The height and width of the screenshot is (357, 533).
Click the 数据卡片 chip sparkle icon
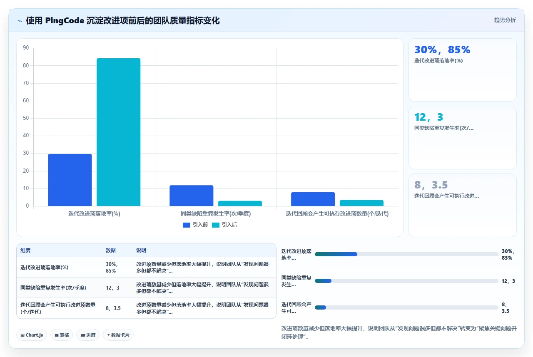click(x=109, y=335)
